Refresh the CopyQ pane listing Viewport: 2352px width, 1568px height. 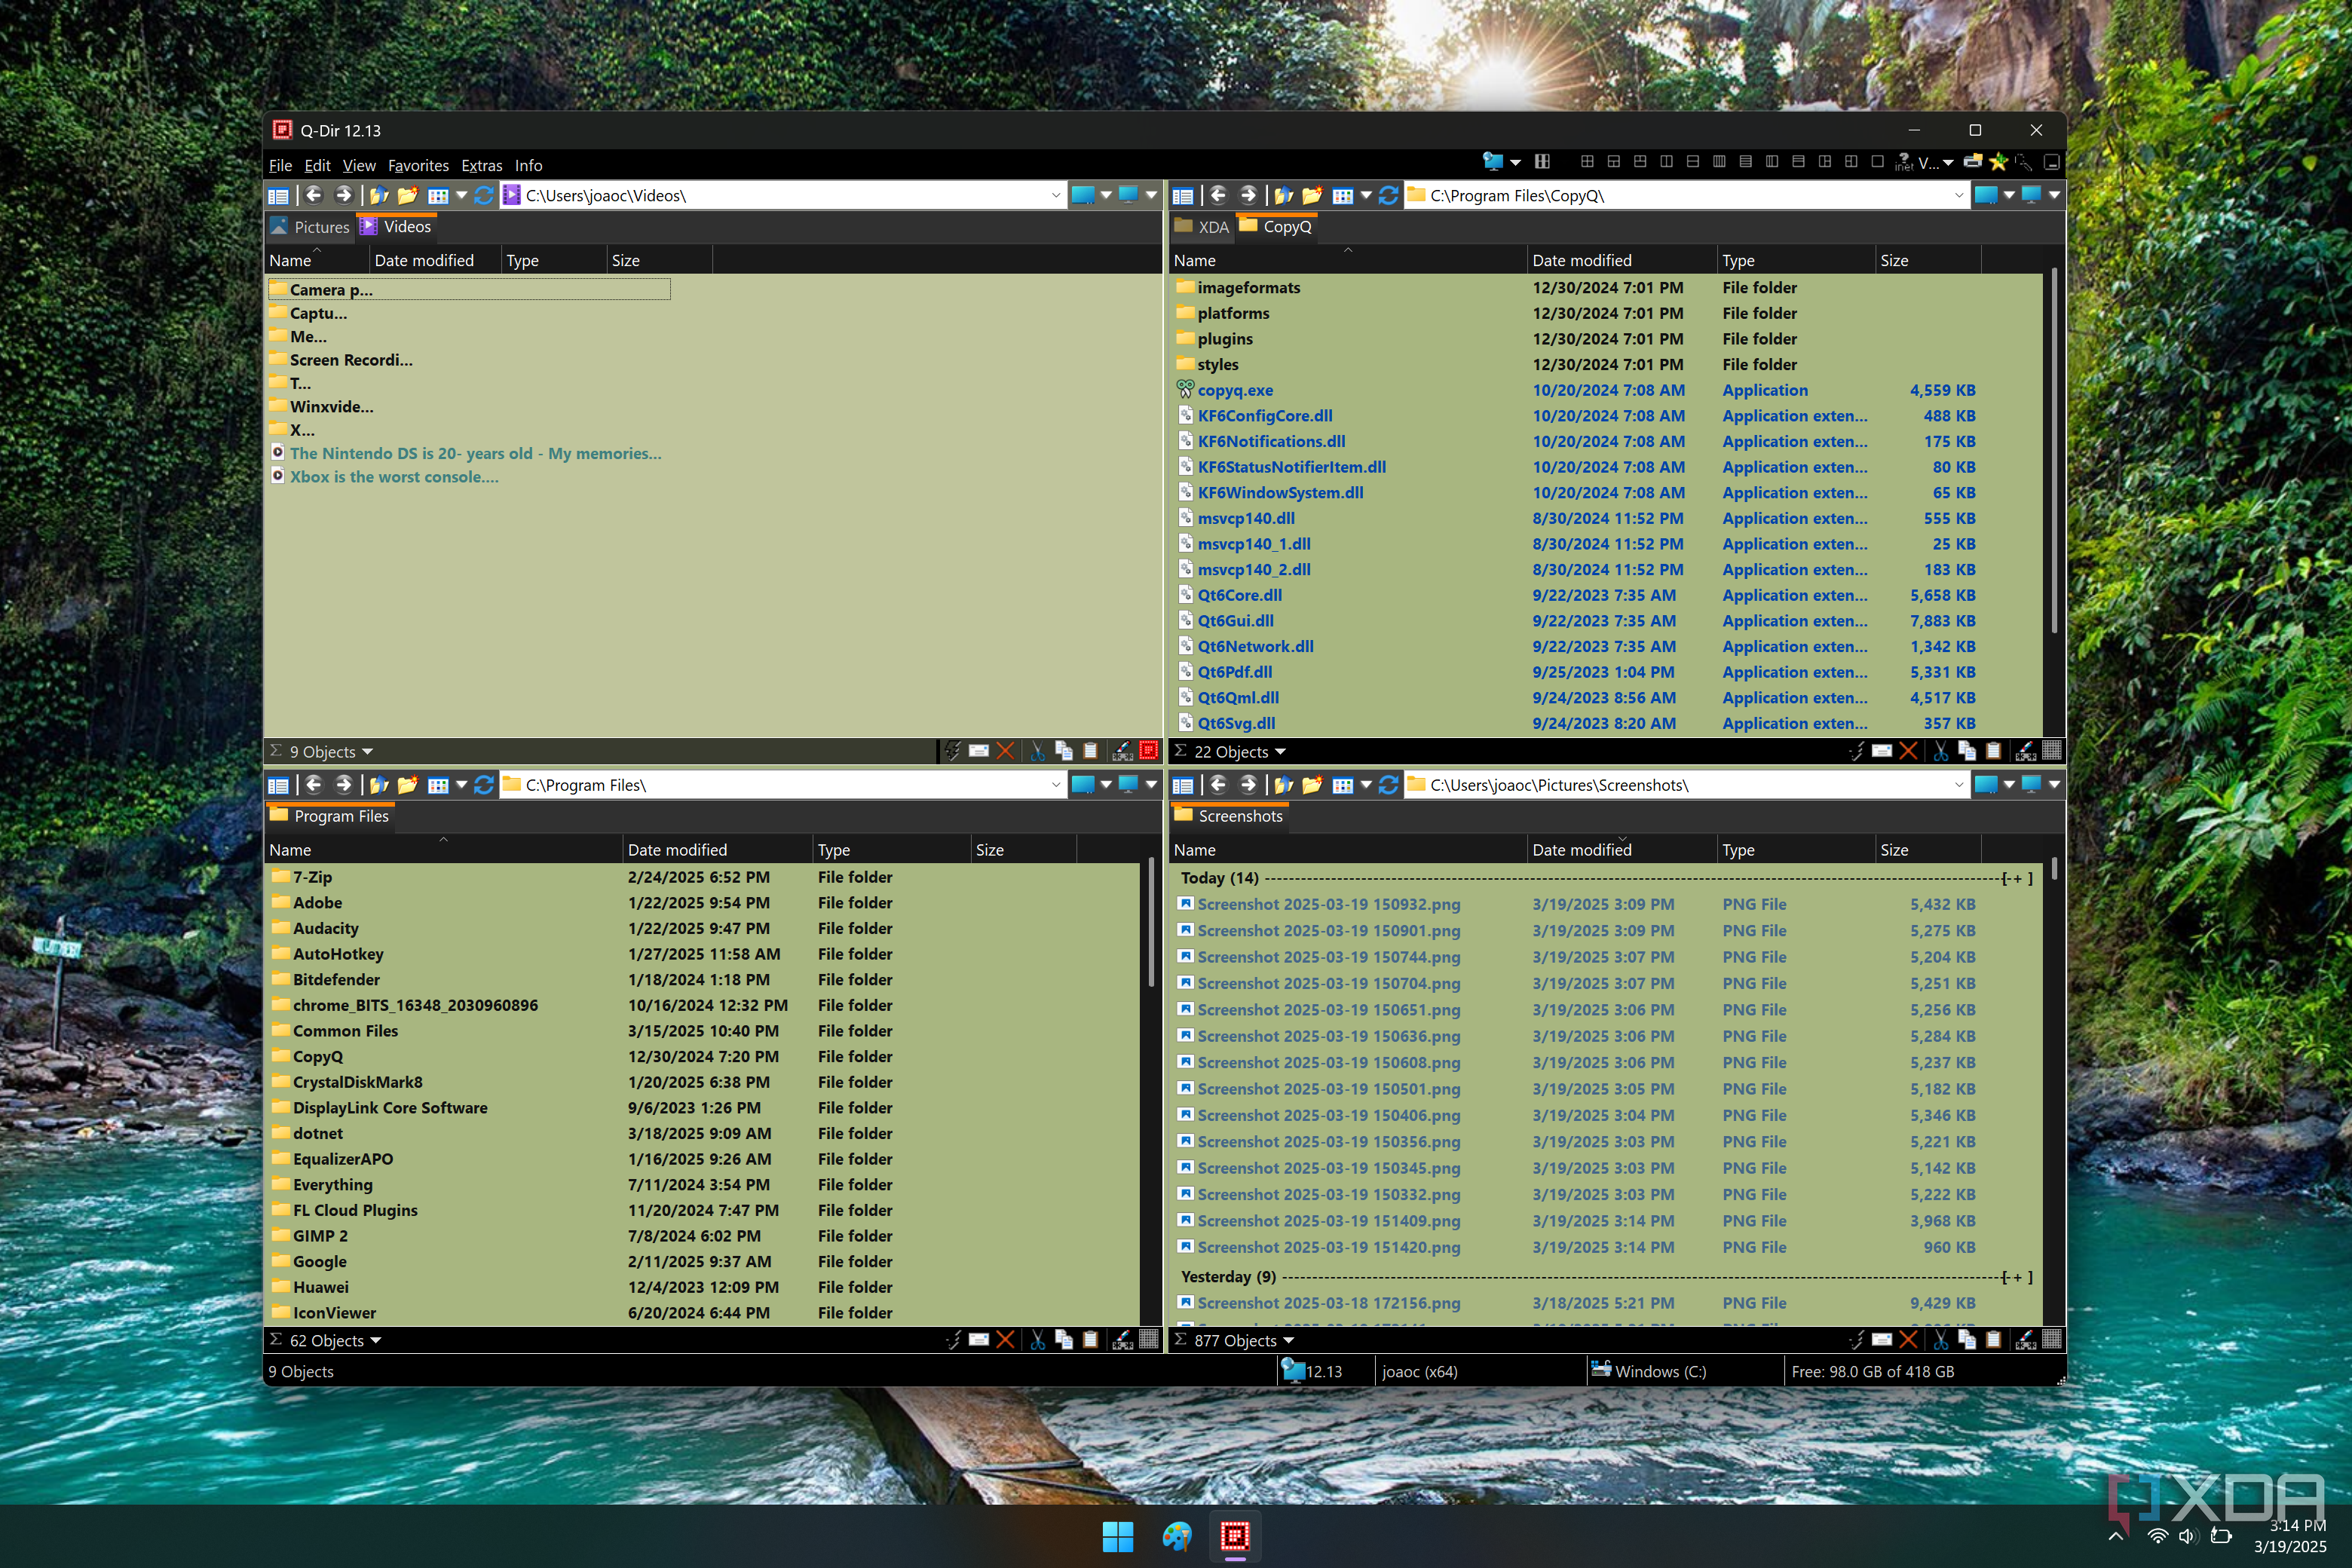click(x=1388, y=195)
